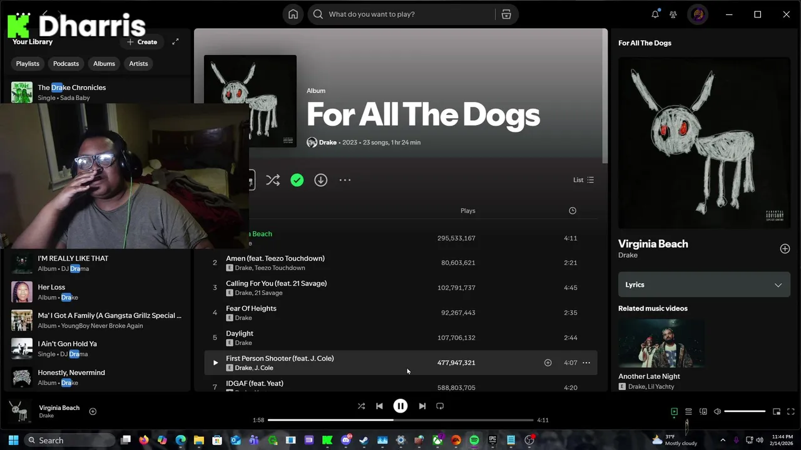Open Another Late Night video title
The height and width of the screenshot is (450, 801).
pos(649,376)
